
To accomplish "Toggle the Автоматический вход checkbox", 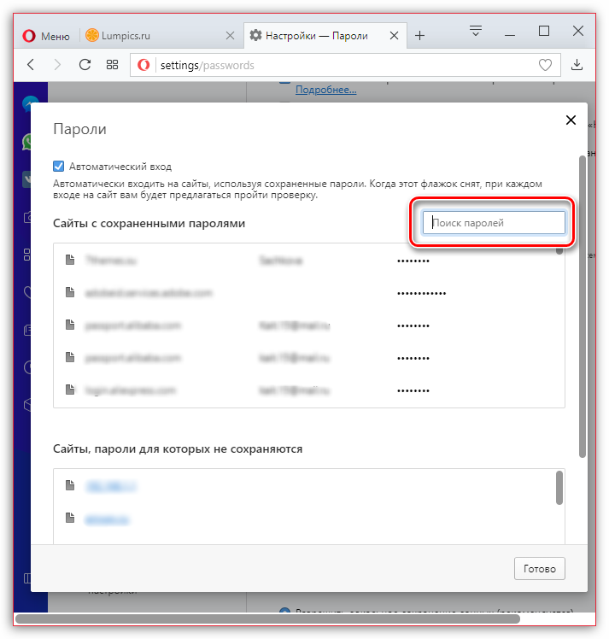I will [58, 167].
